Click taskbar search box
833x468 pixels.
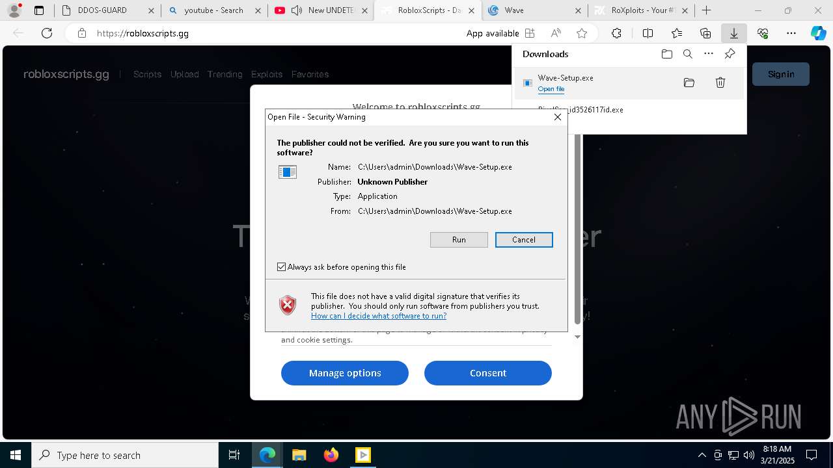pyautogui.click(x=125, y=455)
